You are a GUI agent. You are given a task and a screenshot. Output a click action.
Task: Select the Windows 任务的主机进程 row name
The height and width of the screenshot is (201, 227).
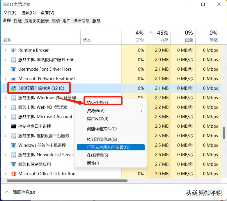42,145
